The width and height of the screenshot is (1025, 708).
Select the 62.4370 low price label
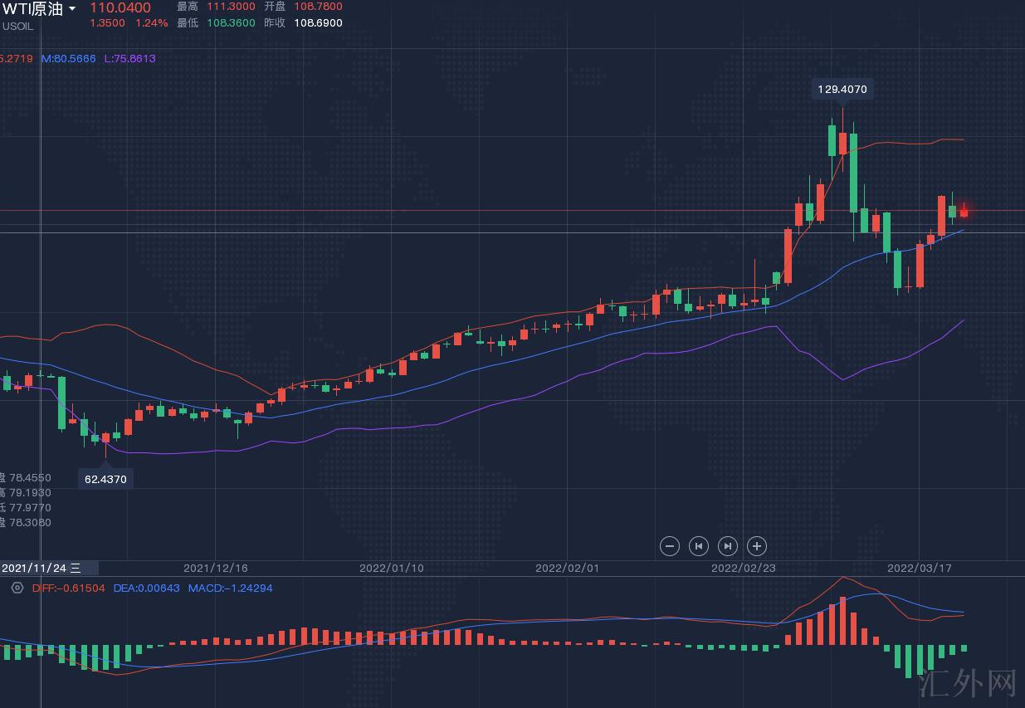[x=105, y=479]
